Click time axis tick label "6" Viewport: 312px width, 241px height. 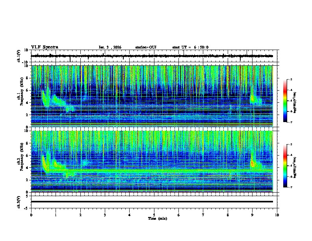[179, 215]
